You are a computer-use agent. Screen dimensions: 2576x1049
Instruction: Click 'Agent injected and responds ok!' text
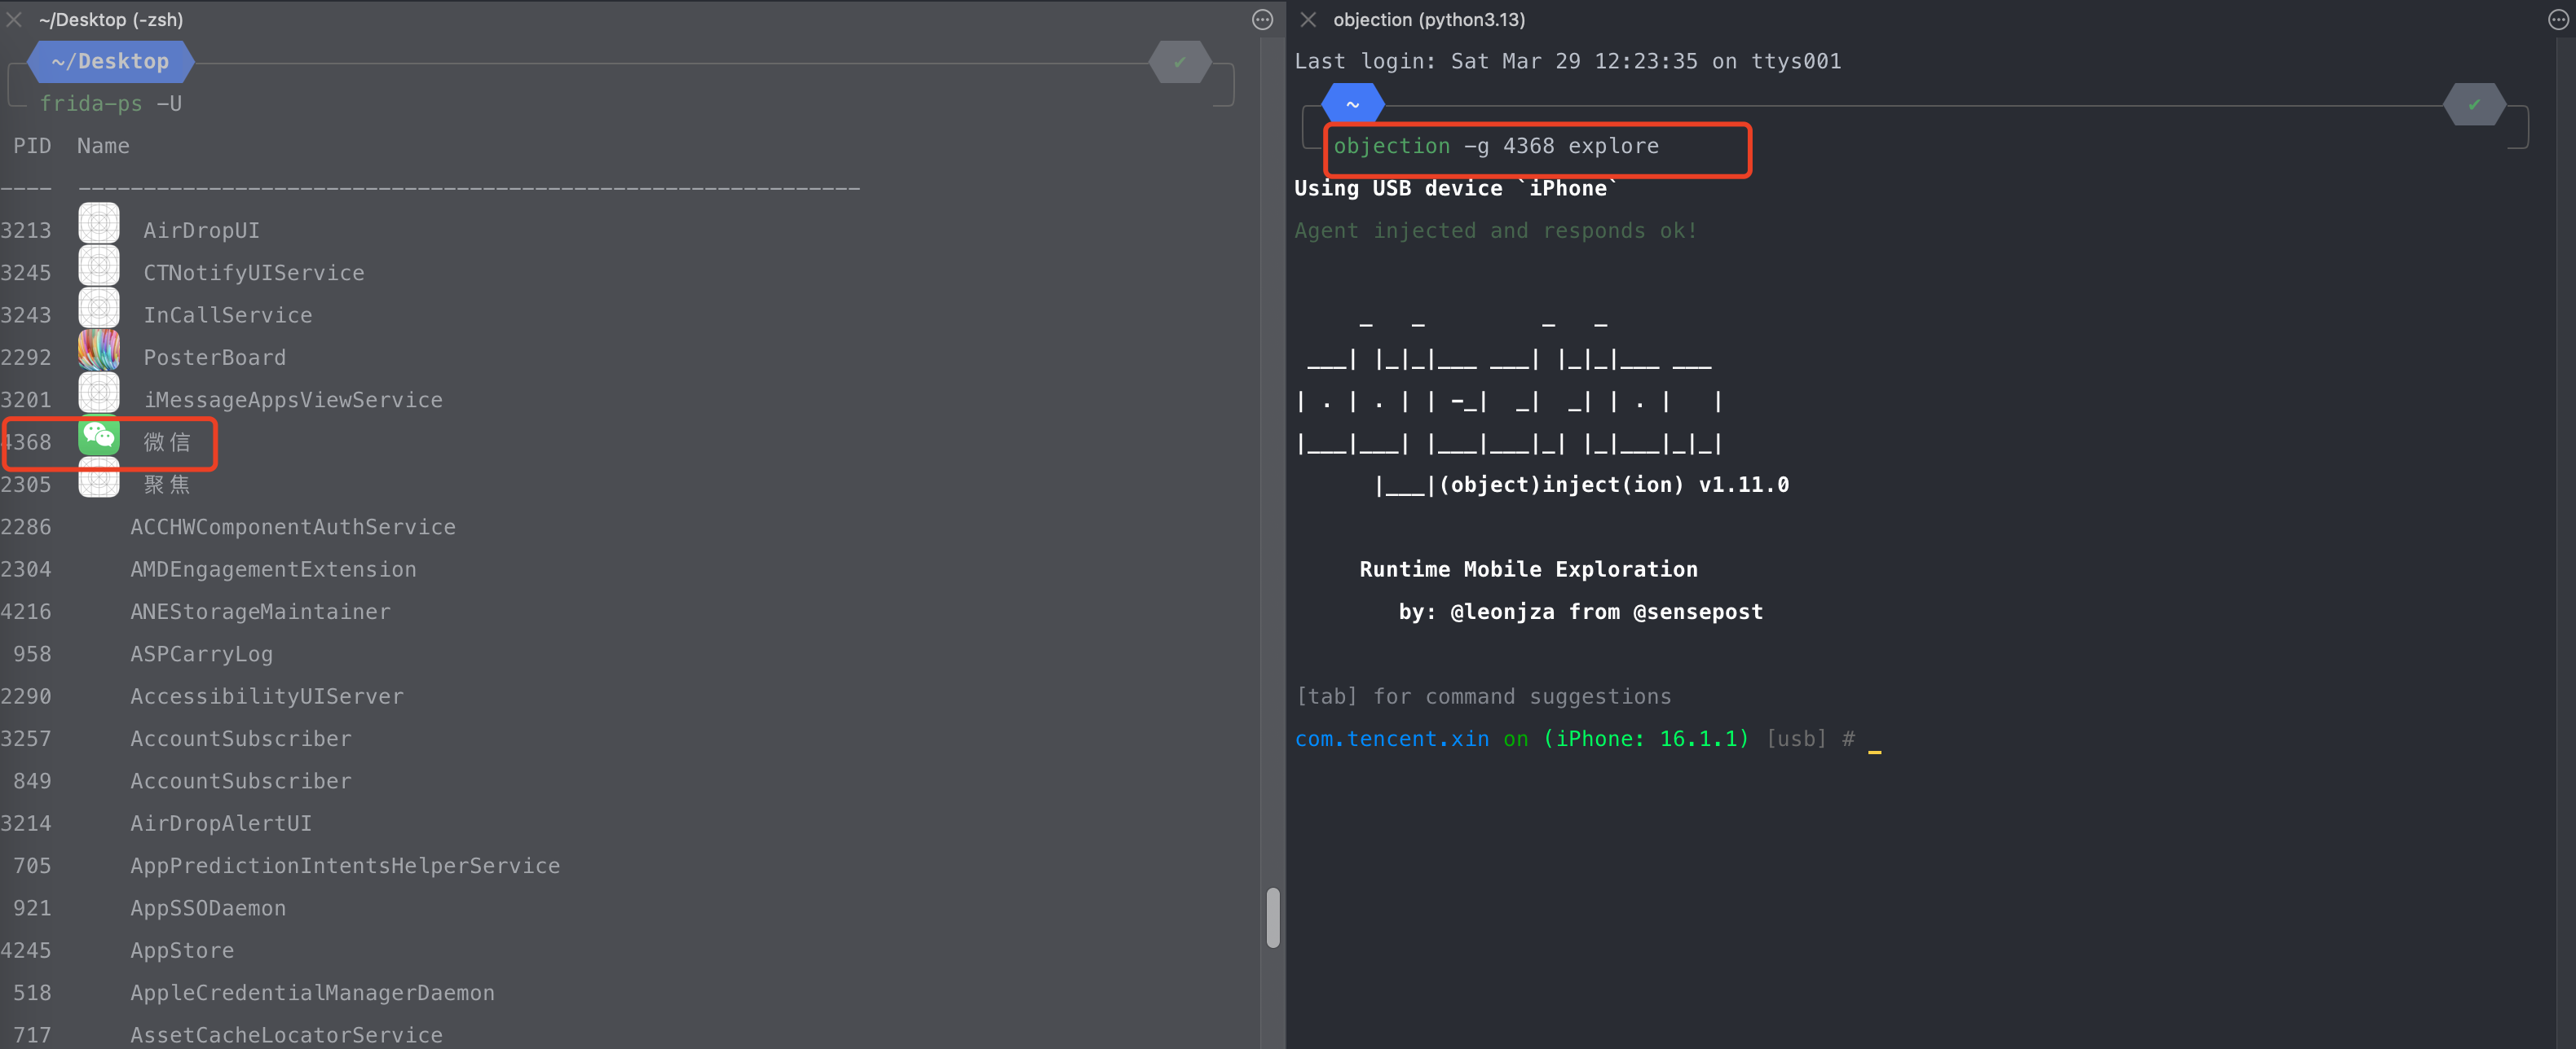1496,230
